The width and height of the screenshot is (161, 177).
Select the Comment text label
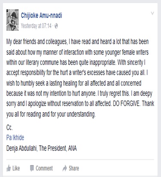tap(44, 168)
